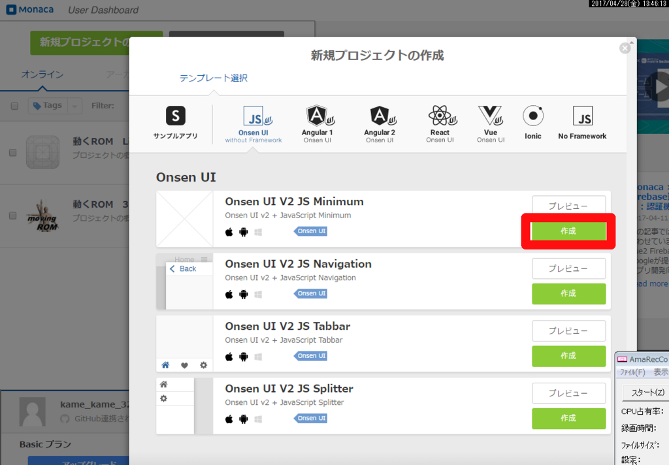Screen dimensions: 669x465
Task: Open the Tags dropdown arrow
Action: coord(74,106)
